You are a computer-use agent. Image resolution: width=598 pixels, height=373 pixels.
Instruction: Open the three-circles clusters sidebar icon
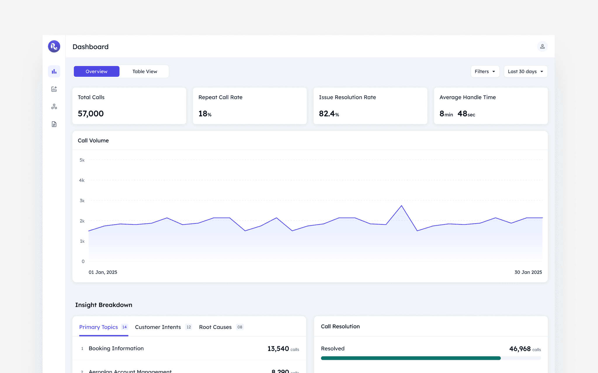tap(54, 107)
